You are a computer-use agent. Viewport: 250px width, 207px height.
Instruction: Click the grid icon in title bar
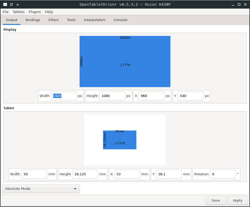coord(11,4)
